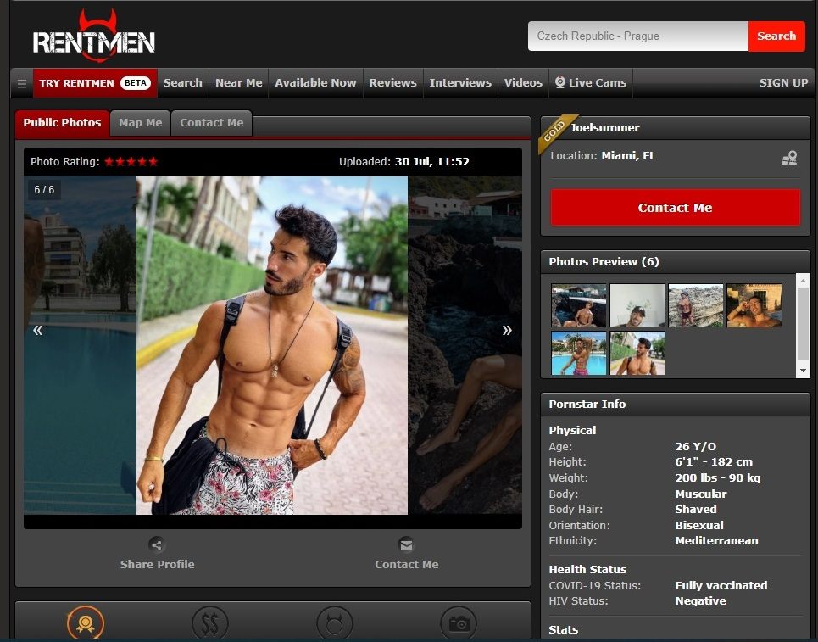Click TRY RENTMEN BETA menu item
This screenshot has width=818, height=642.
[95, 83]
